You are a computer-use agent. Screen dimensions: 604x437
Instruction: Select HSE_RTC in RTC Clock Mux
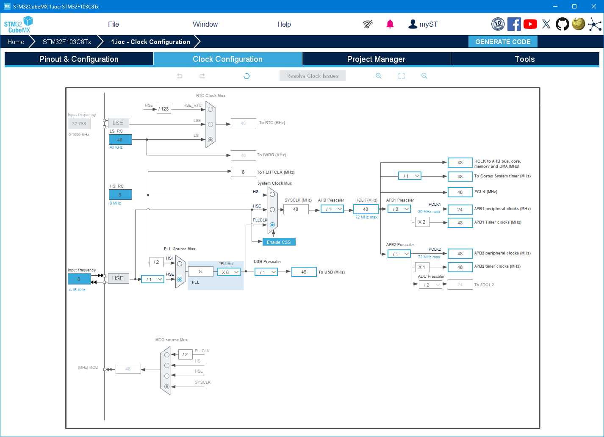click(x=211, y=109)
